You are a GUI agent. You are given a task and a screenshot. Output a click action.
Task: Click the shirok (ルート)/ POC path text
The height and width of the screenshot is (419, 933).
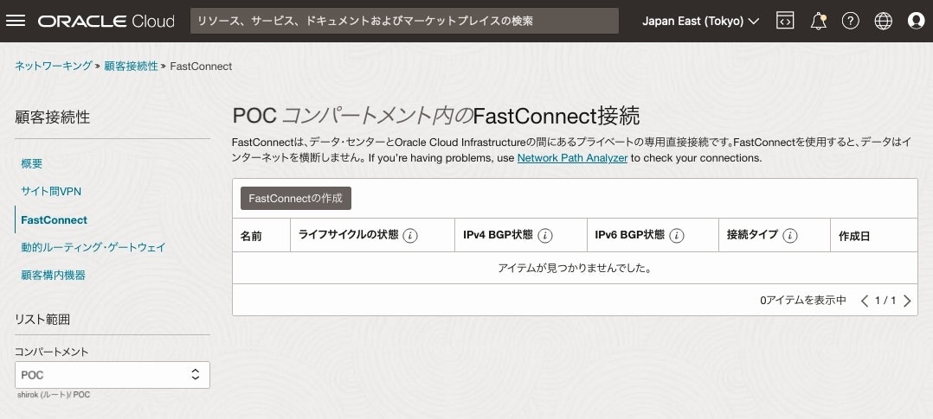pos(54,395)
